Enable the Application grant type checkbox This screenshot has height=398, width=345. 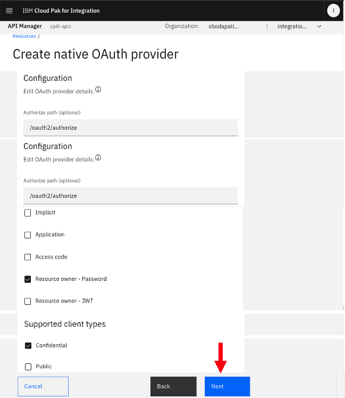tap(28, 235)
